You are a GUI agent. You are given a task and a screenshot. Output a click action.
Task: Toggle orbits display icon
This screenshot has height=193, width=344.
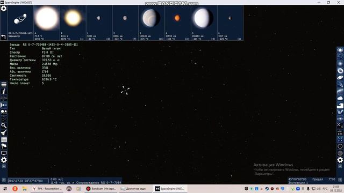coord(340,119)
